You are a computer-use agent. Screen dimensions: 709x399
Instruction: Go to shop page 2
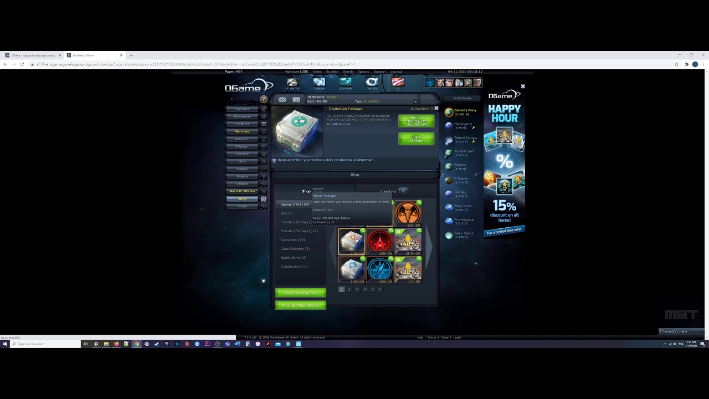tap(349, 289)
